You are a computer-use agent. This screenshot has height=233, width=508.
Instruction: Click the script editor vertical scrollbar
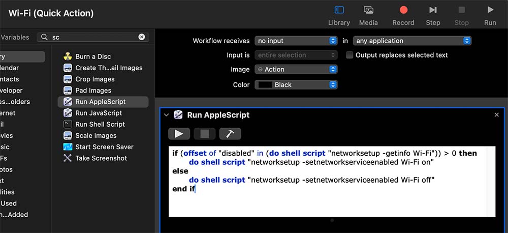[x=491, y=182]
